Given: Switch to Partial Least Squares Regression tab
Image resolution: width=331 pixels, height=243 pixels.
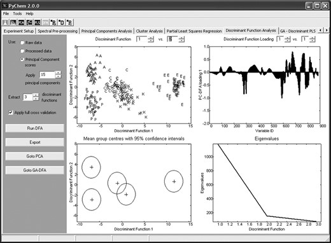Looking at the screenshot, I should 194,31.
